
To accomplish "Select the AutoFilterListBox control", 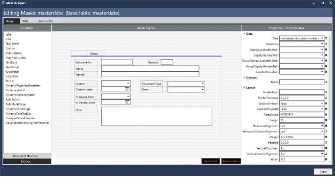I will 16,58.
